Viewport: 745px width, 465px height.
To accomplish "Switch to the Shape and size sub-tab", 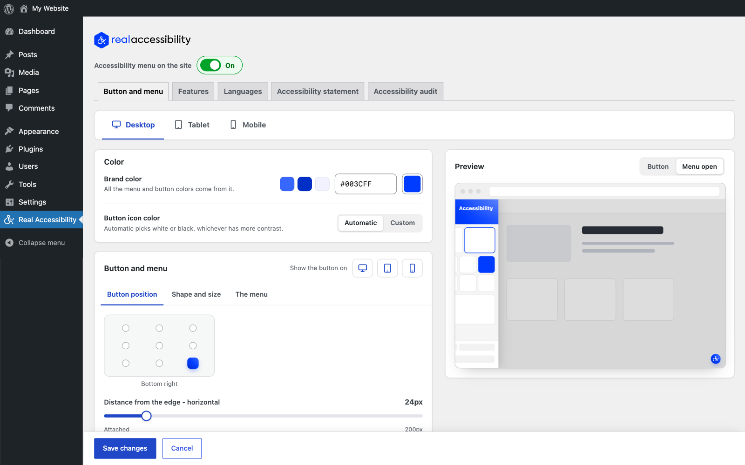I will [196, 294].
